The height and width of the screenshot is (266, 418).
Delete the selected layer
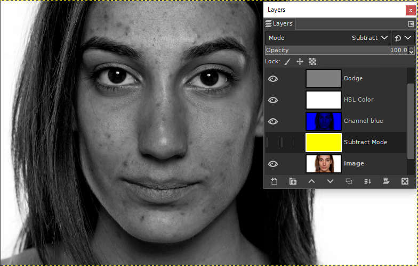coord(405,181)
